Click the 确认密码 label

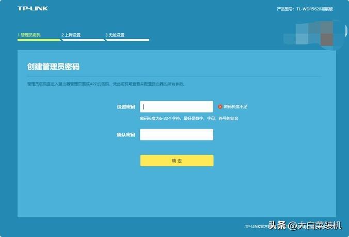pyautogui.click(x=126, y=135)
